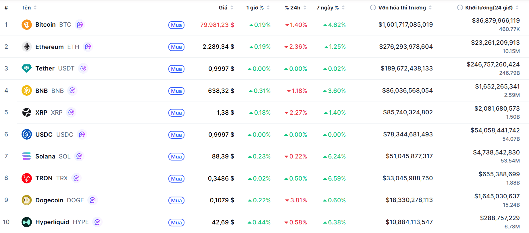The image size is (529, 233).
Task: Click Mua button for Dogecoin
Action: [x=176, y=200]
